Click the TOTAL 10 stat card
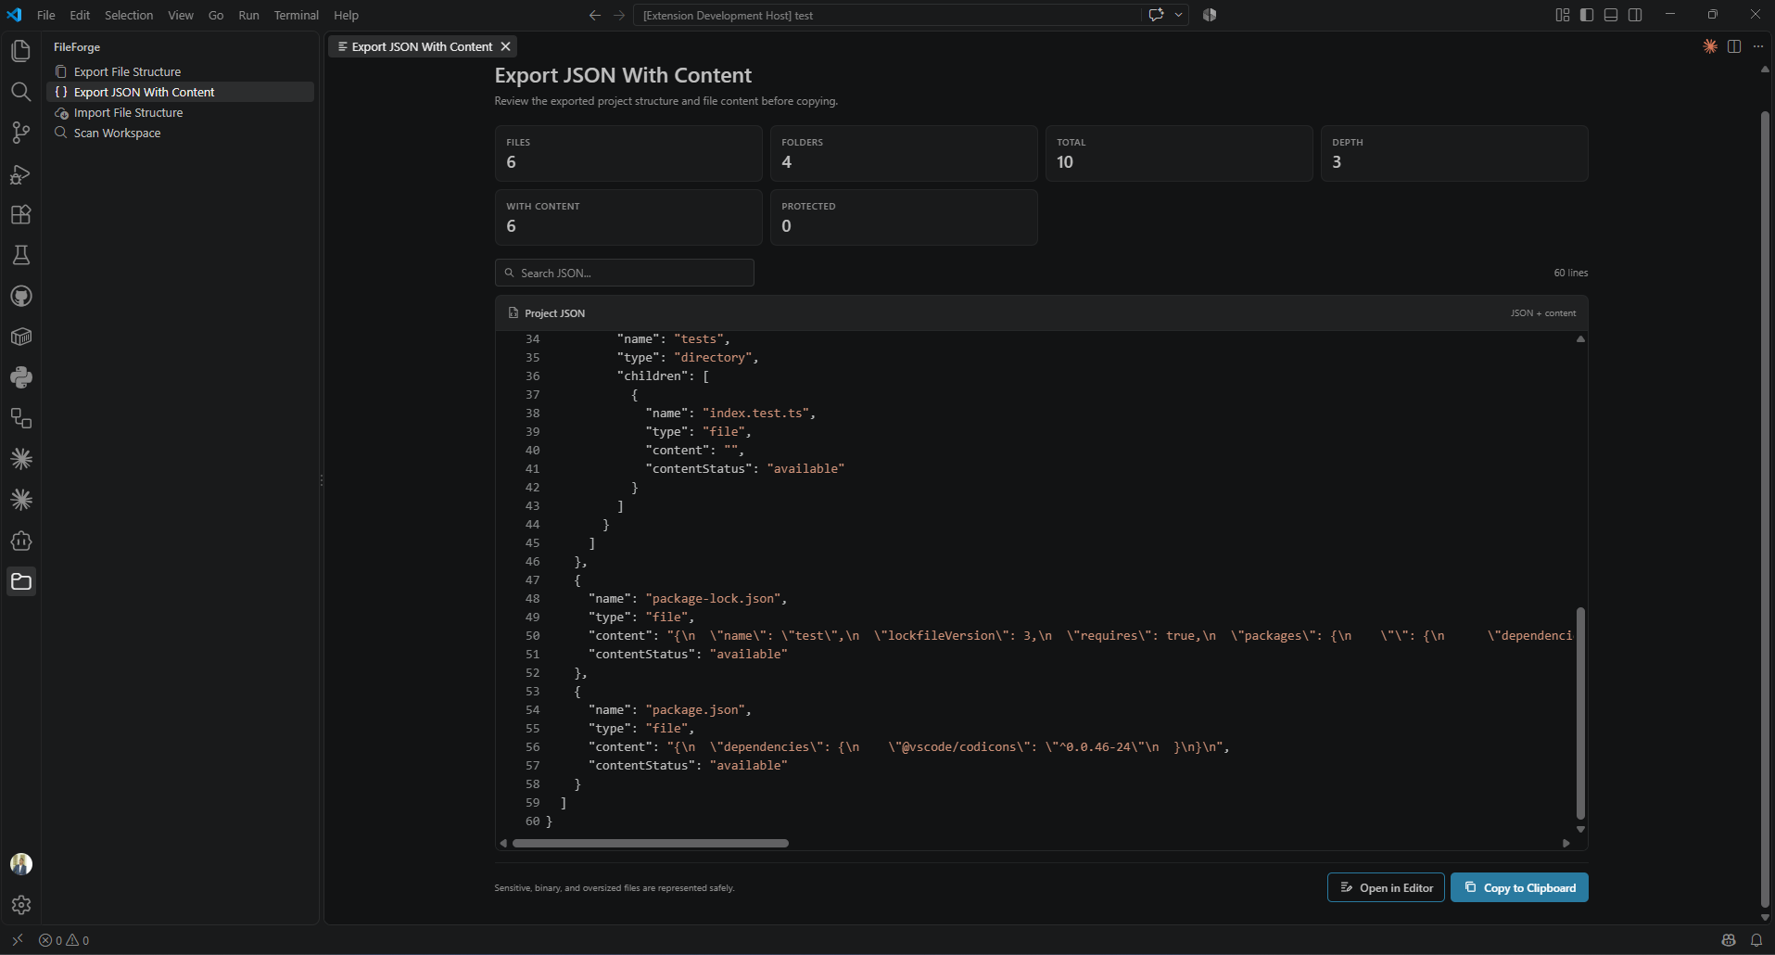1775x955 pixels. (1179, 153)
